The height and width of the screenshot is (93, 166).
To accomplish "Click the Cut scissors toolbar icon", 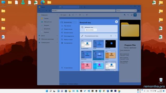I will point(70,15).
